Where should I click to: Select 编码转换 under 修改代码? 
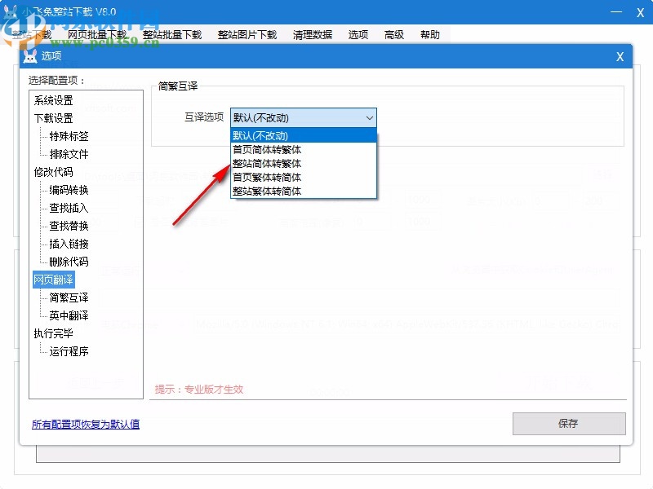(x=67, y=189)
